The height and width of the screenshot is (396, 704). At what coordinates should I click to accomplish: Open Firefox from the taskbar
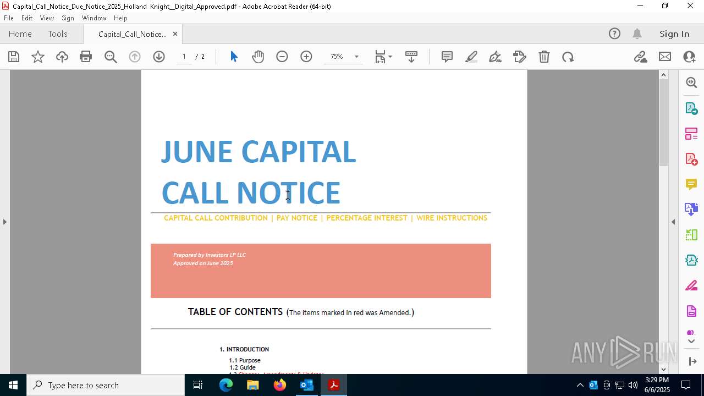tap(280, 385)
